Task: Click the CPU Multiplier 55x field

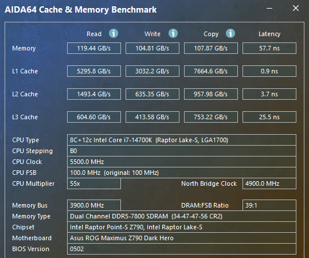Action: click(94, 183)
